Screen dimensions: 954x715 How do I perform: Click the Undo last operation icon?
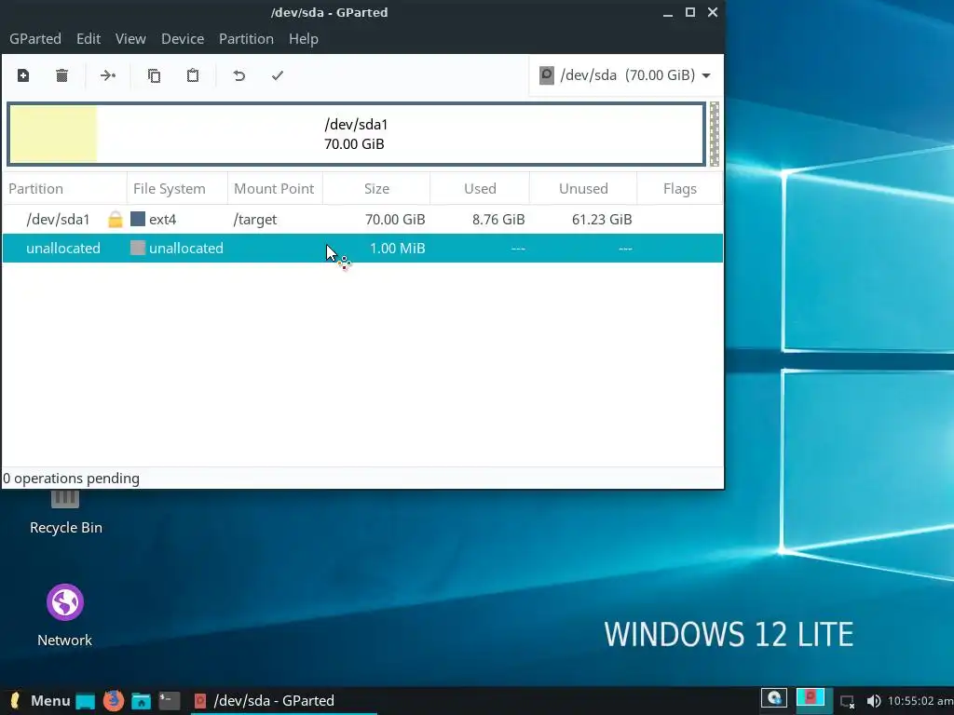coord(239,75)
